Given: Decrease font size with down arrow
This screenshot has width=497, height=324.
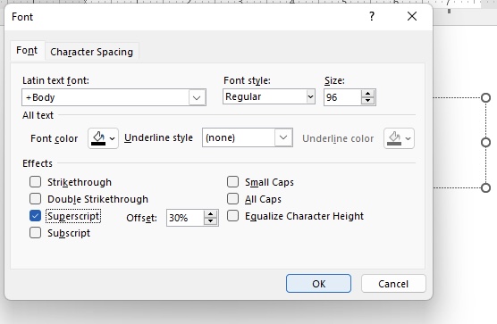Looking at the screenshot, I should click(367, 101).
